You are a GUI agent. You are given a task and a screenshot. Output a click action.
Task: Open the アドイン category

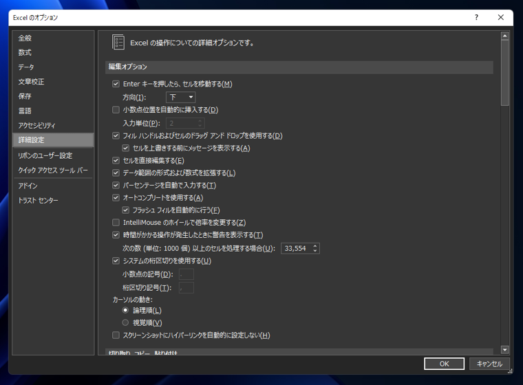point(53,186)
